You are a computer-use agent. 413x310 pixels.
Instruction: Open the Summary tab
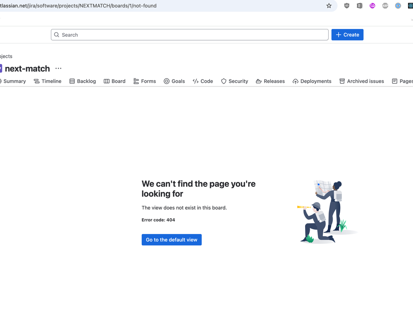point(13,81)
